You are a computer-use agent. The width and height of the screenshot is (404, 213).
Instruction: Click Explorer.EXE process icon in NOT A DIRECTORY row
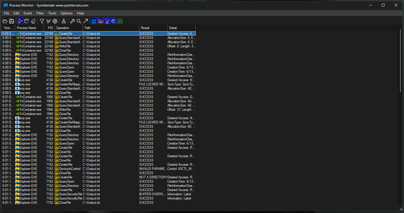[x=17, y=177]
